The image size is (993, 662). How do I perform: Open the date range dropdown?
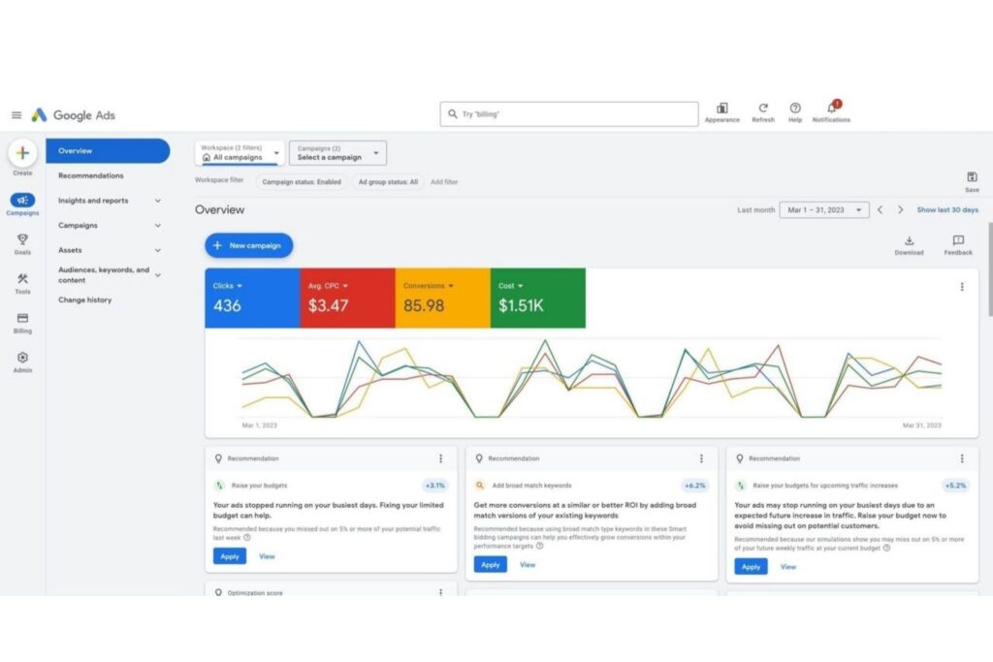(824, 209)
